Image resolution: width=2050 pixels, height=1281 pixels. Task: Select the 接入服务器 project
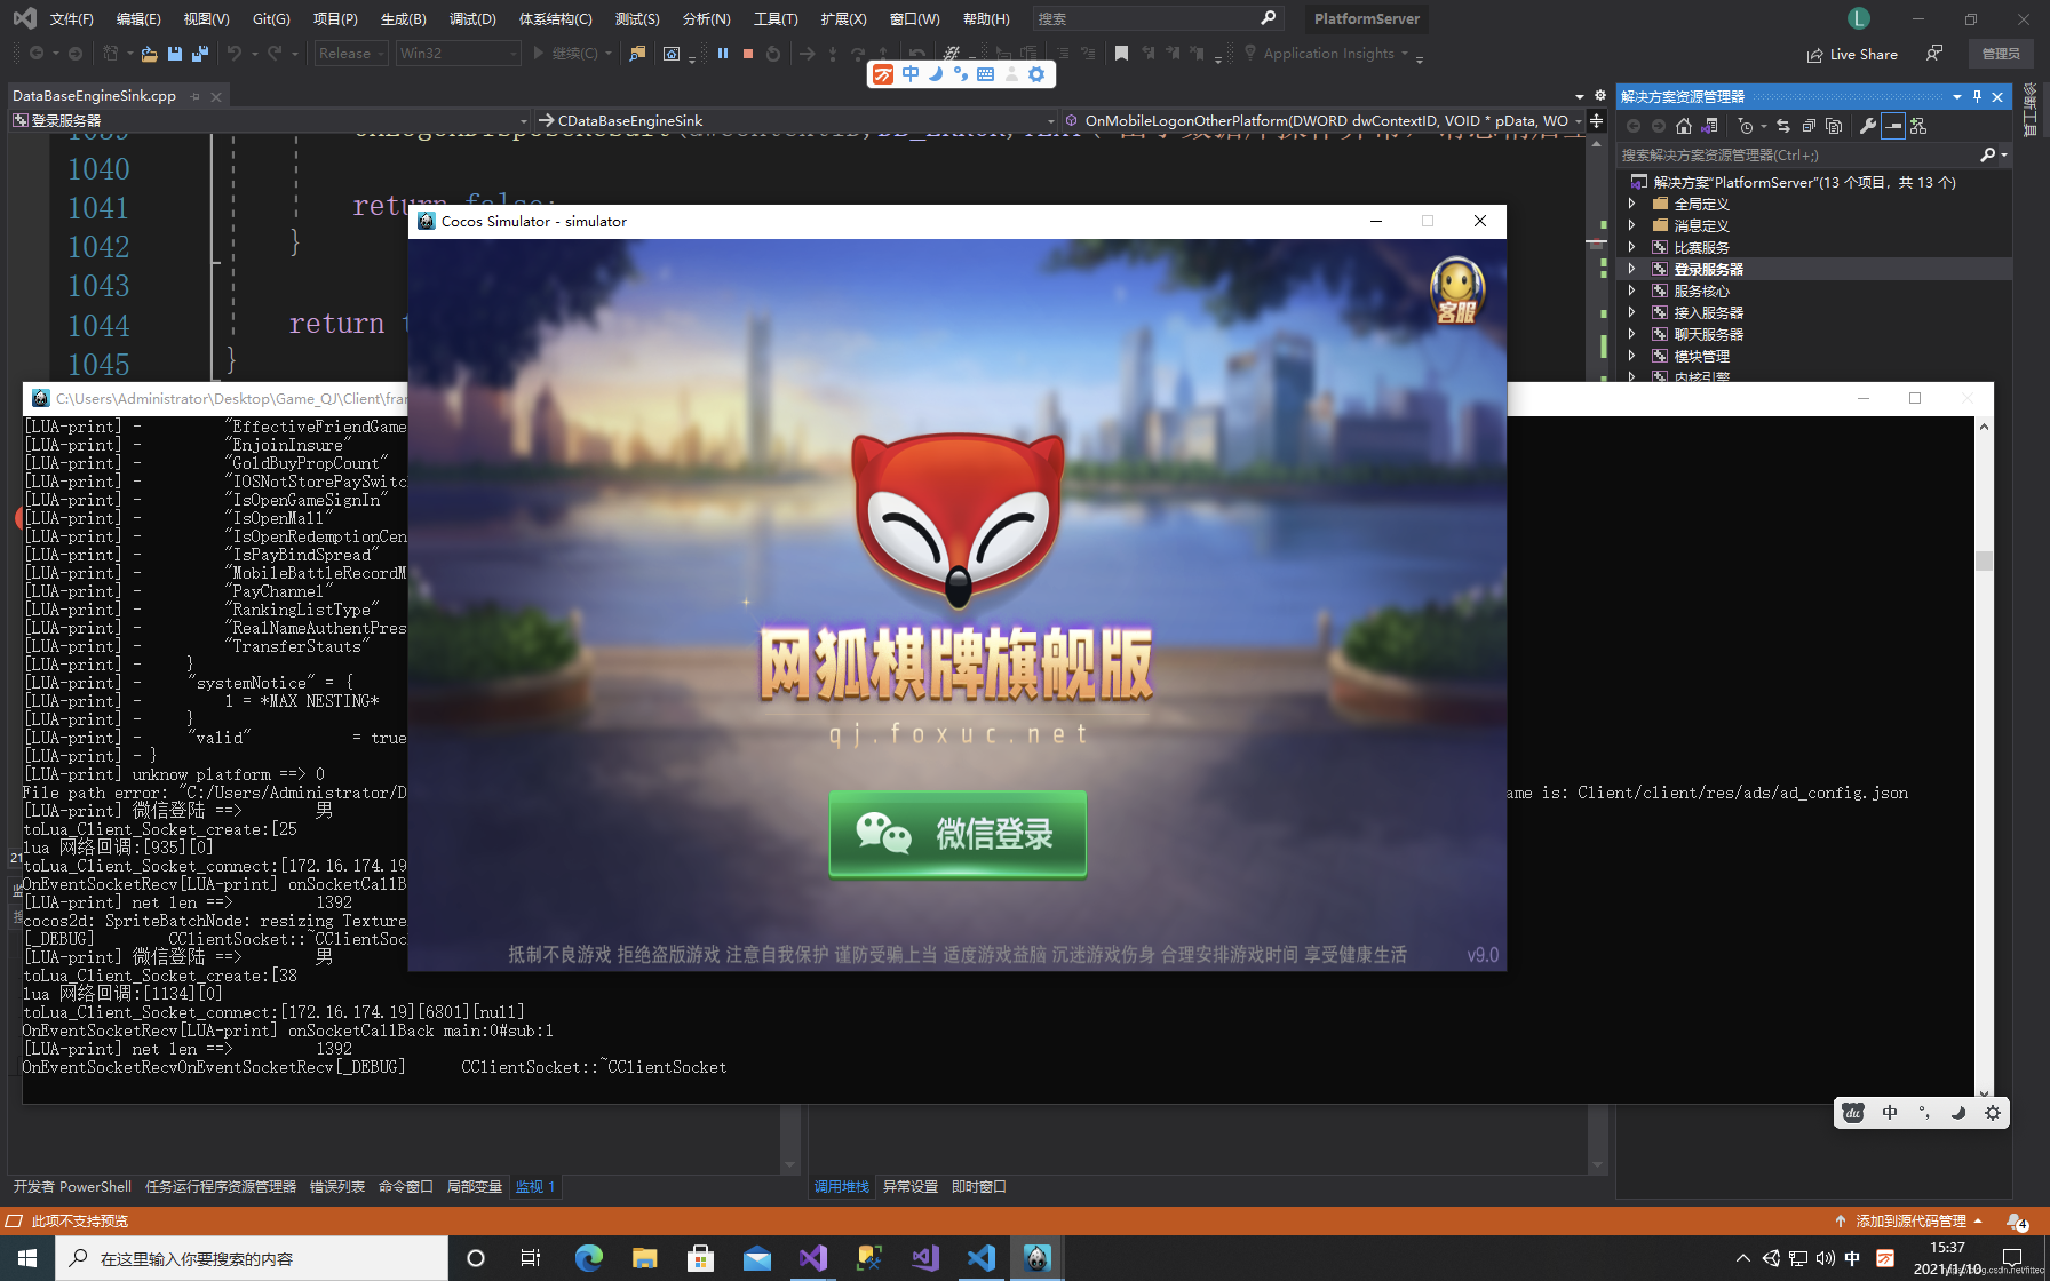click(1708, 313)
